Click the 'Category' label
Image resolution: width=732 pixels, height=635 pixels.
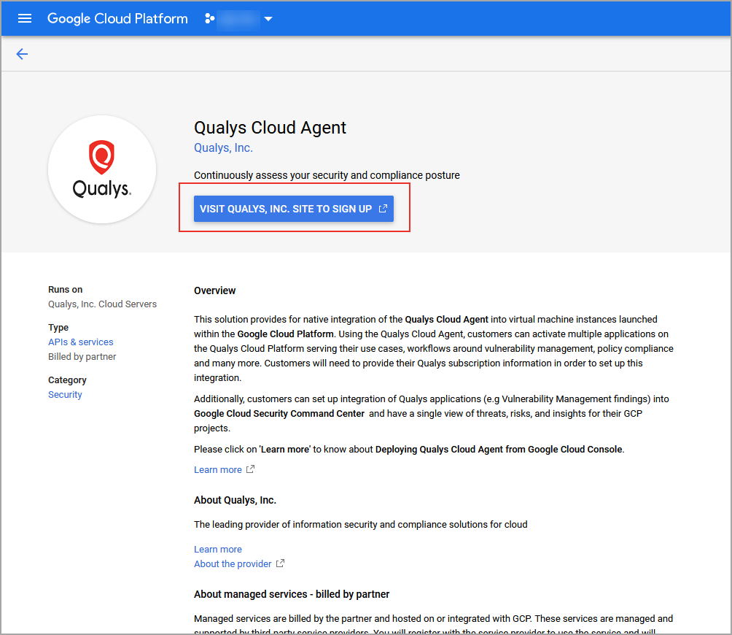pyautogui.click(x=67, y=380)
